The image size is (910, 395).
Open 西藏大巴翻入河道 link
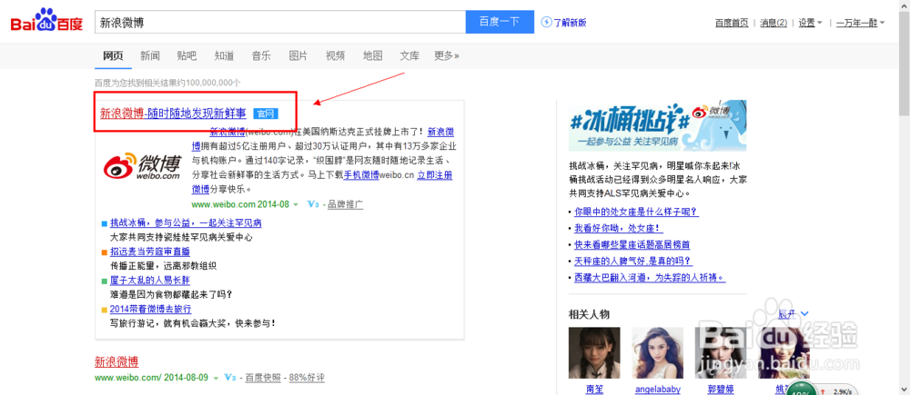point(650,278)
